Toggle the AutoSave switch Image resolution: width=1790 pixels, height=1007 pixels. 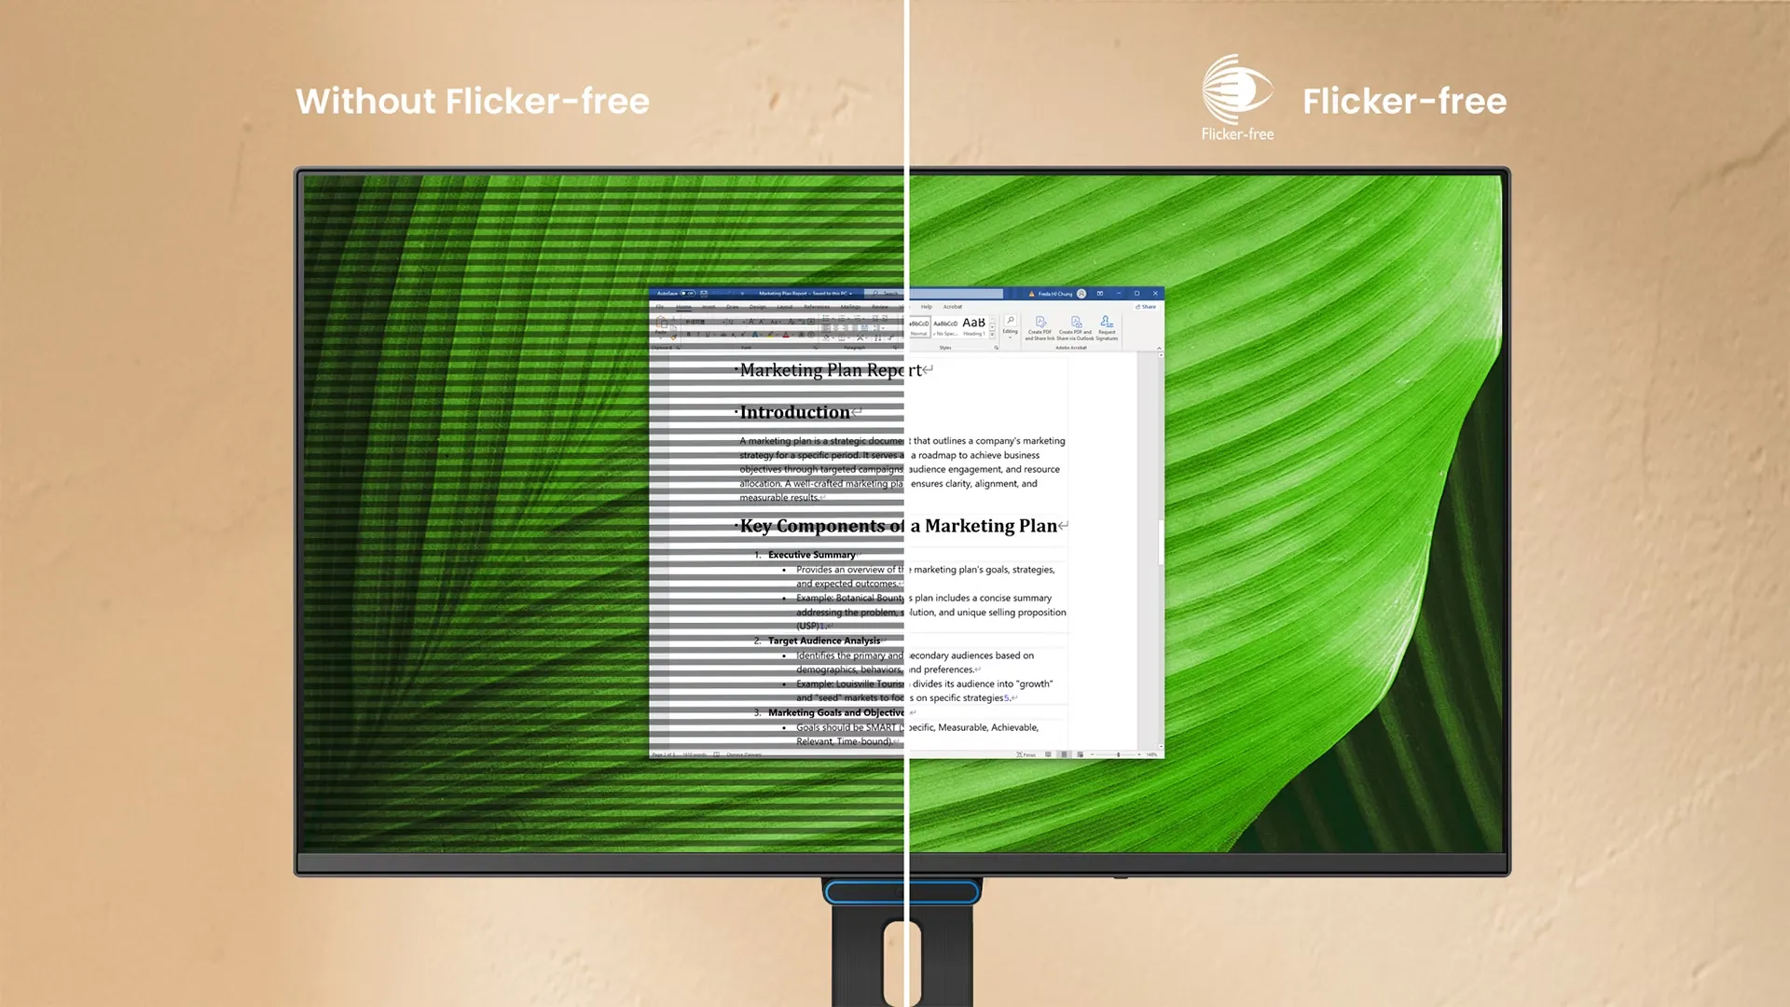(x=687, y=294)
